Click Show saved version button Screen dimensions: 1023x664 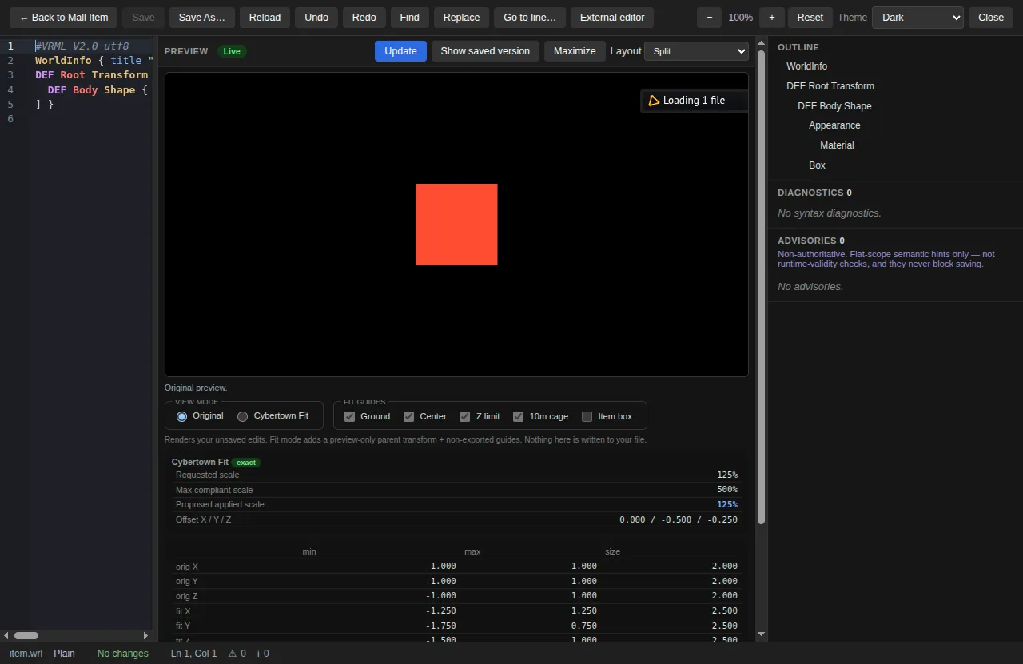pos(485,51)
